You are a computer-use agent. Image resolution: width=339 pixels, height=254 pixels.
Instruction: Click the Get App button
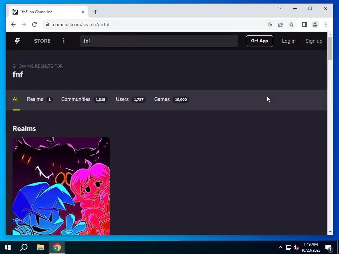259,41
